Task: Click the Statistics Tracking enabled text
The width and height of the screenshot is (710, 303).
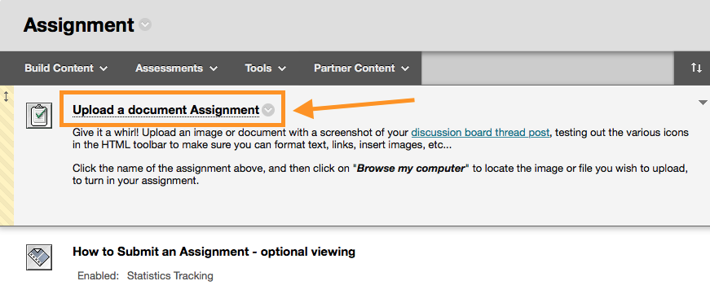Action: point(170,275)
